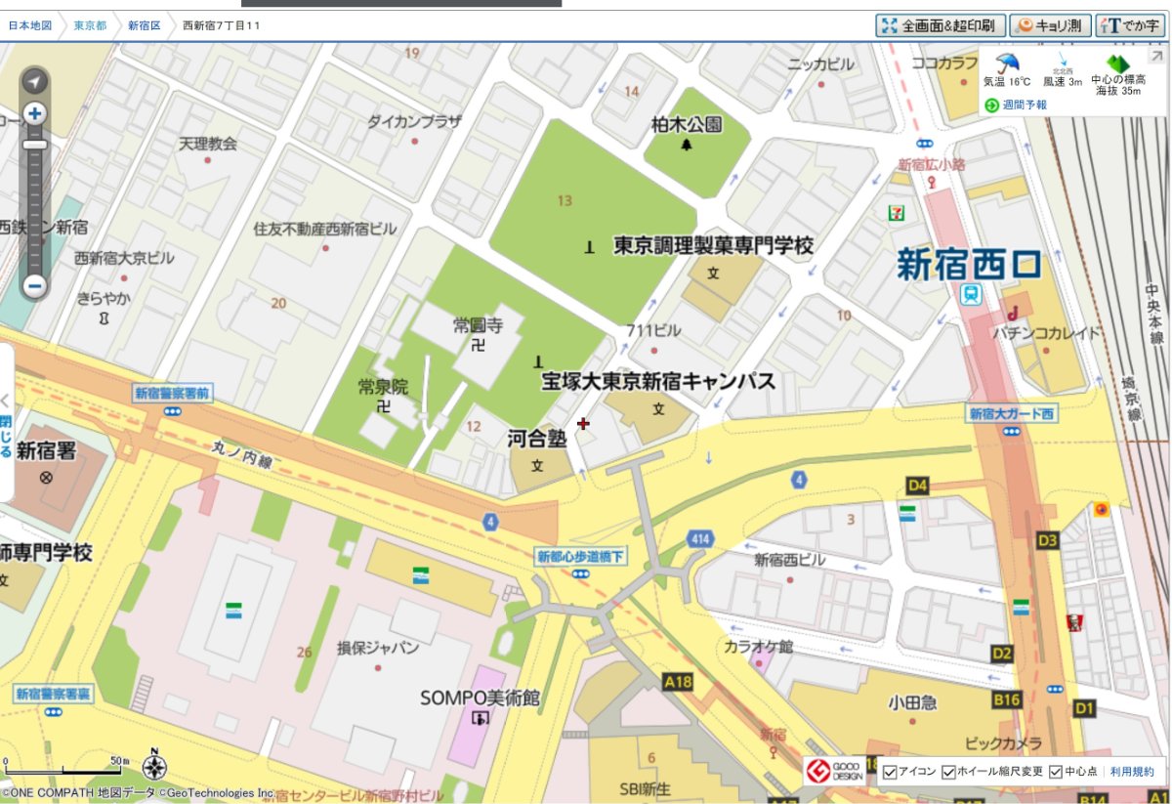This screenshot has height=804, width=1172.
Task: Click the 新宿警察署裏 intersection label
Action: (54, 694)
